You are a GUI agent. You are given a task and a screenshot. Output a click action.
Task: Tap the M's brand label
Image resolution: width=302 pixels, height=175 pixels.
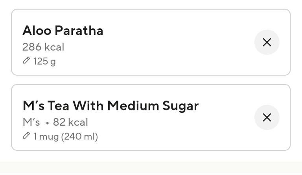tap(31, 122)
